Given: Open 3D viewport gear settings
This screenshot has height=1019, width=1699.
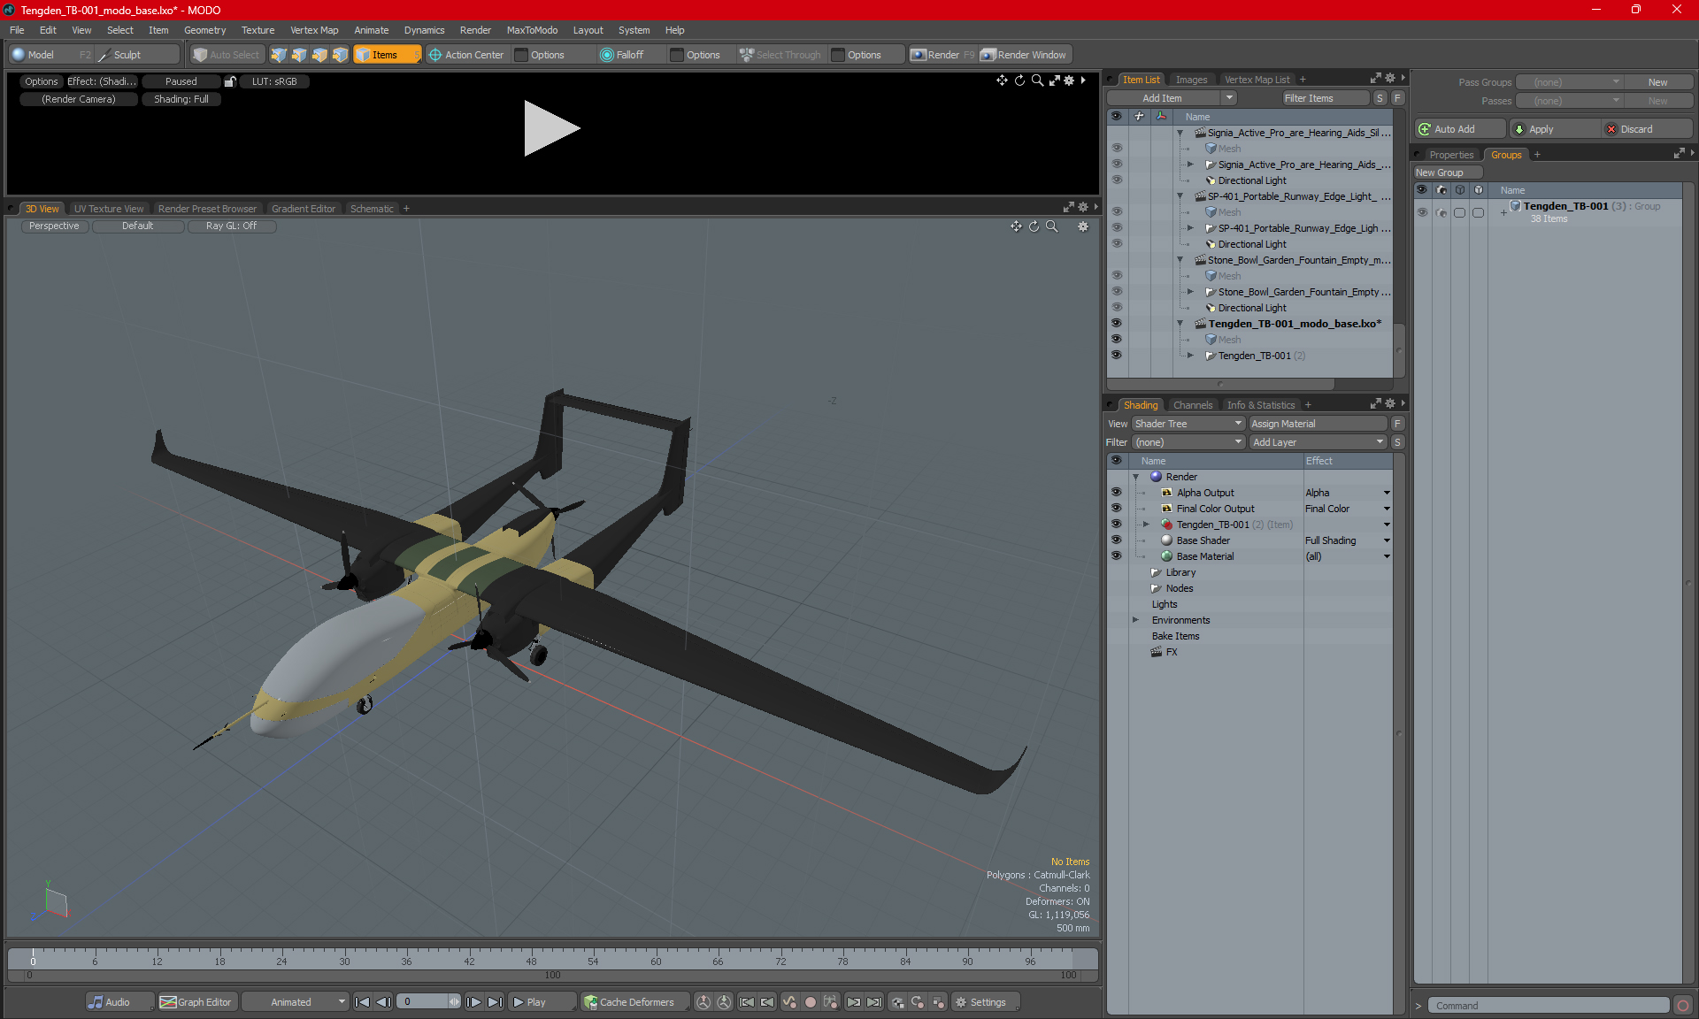Looking at the screenshot, I should pyautogui.click(x=1083, y=226).
